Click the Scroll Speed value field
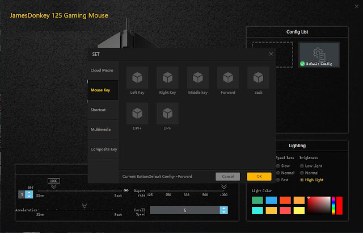363x233 pixels. click(185, 210)
